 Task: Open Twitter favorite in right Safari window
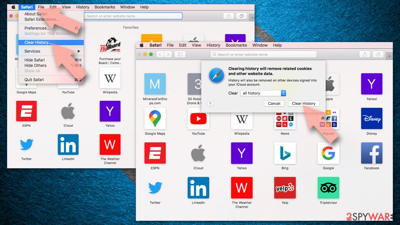155,188
